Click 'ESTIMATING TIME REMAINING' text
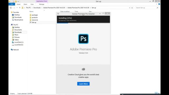The height and width of the screenshot is (95, 169). [x=68, y=21]
